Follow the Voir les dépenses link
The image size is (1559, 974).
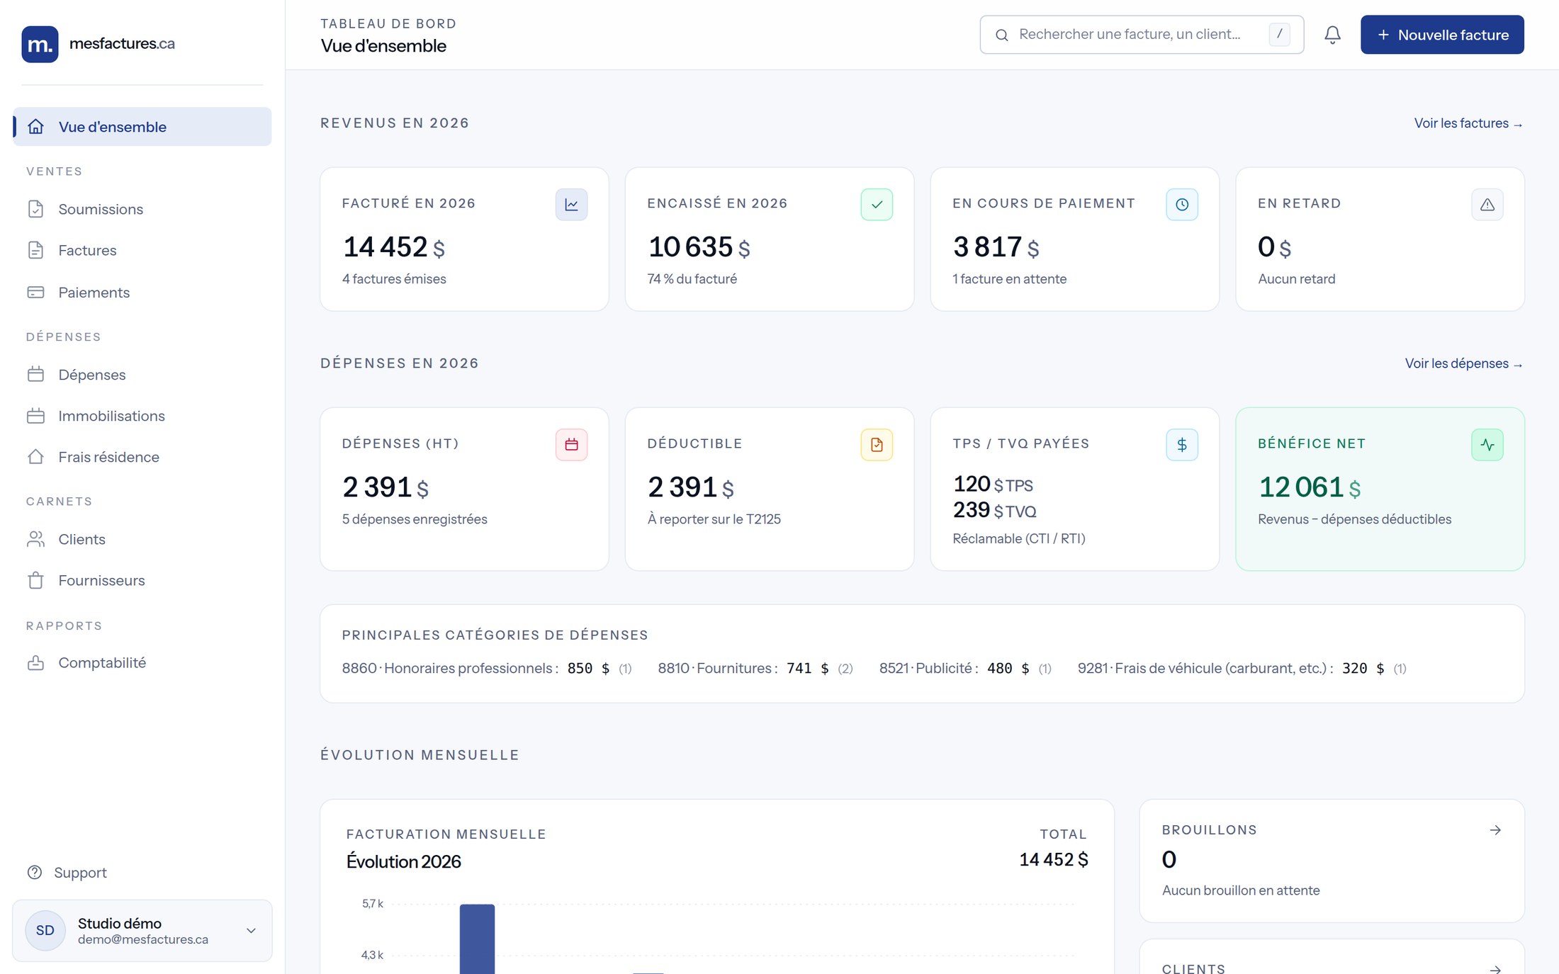(1464, 363)
